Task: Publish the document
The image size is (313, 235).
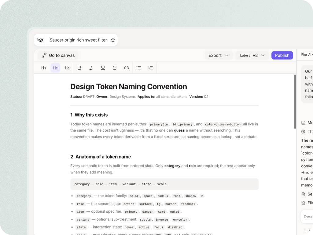Action: [282, 55]
